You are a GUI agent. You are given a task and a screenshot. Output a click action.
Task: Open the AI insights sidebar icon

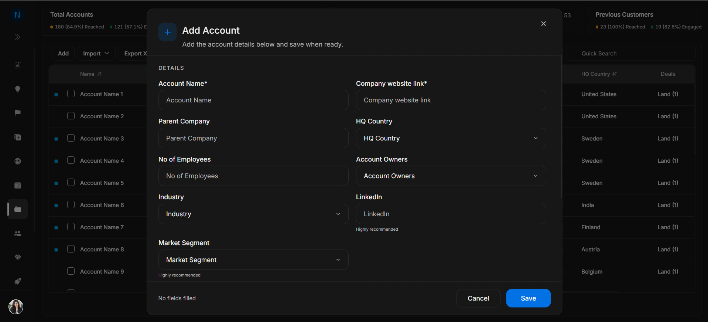[x=17, y=65]
